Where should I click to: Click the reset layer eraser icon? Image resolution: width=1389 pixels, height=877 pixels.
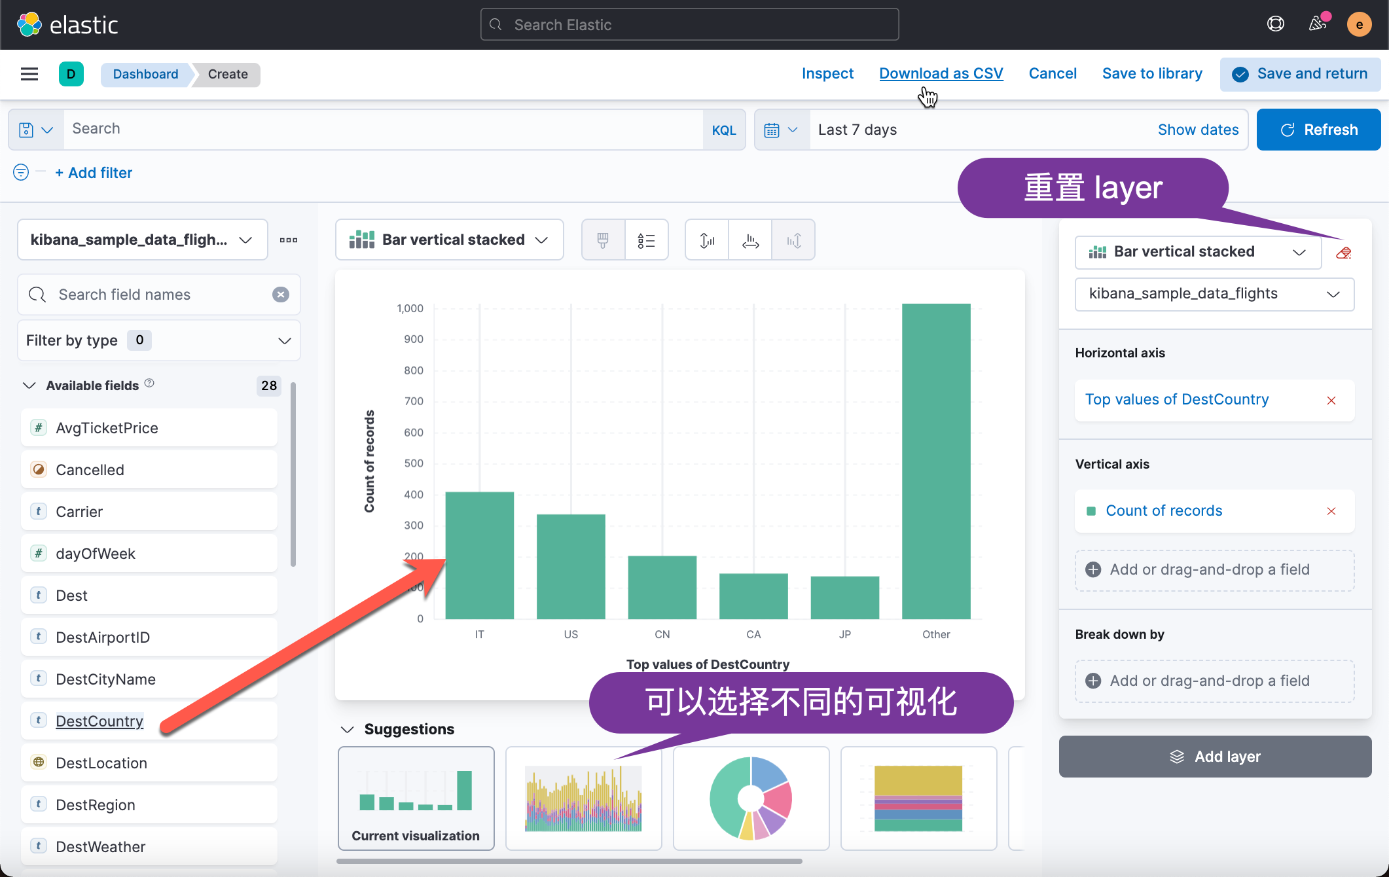[1344, 253]
